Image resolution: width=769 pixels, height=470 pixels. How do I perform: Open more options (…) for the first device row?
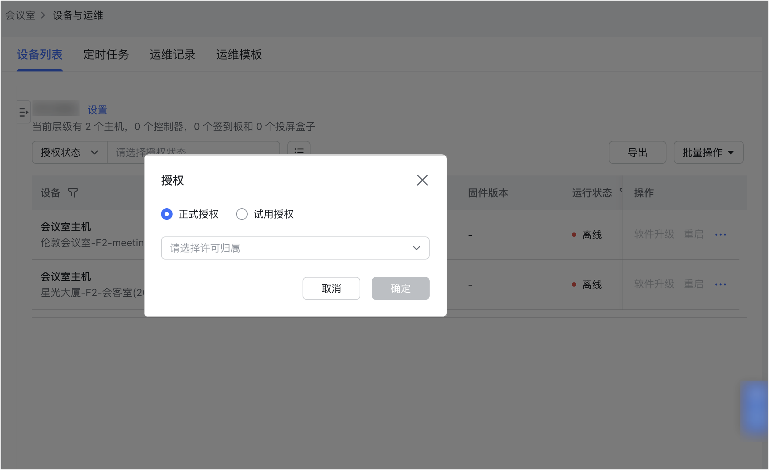720,235
